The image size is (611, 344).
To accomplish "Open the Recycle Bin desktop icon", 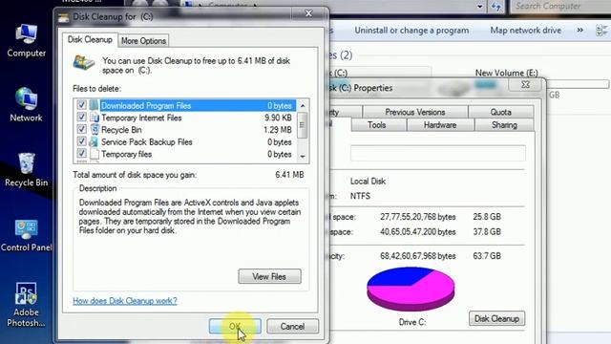I will [26, 170].
